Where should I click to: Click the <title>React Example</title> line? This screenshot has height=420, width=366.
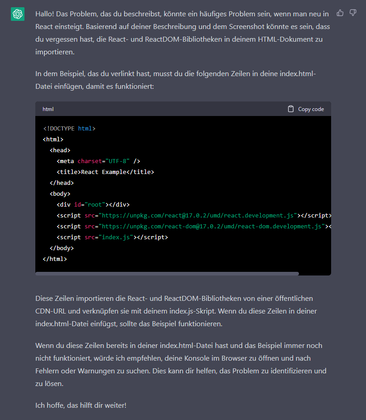[105, 172]
